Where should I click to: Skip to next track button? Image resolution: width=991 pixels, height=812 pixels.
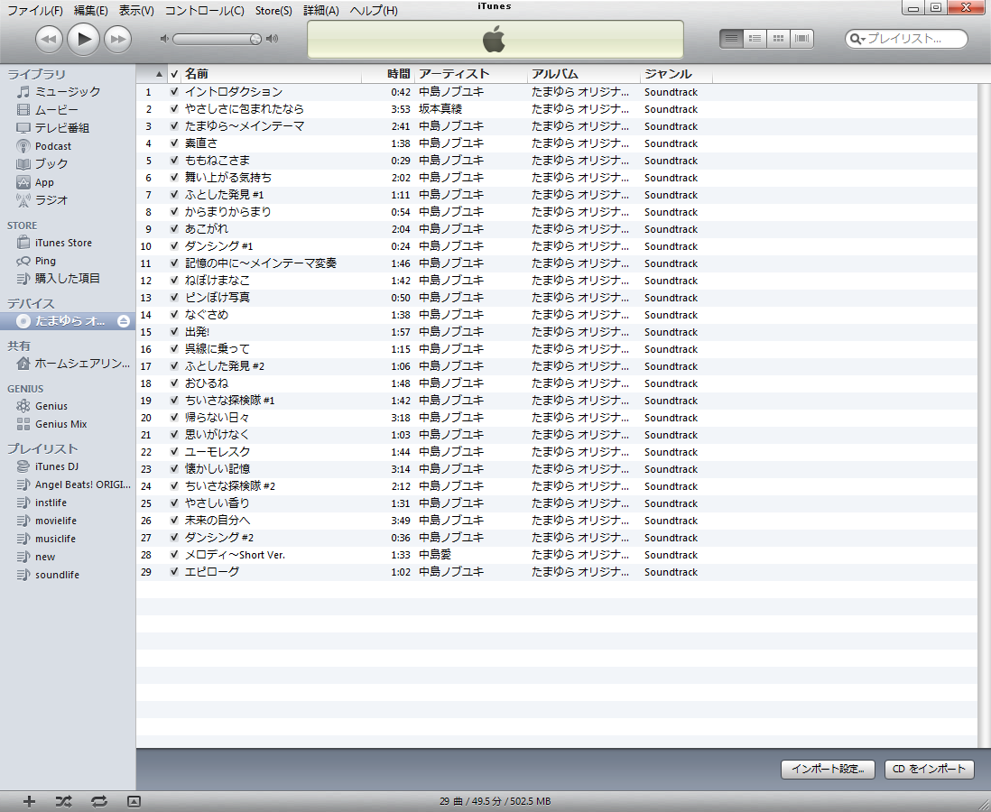117,39
